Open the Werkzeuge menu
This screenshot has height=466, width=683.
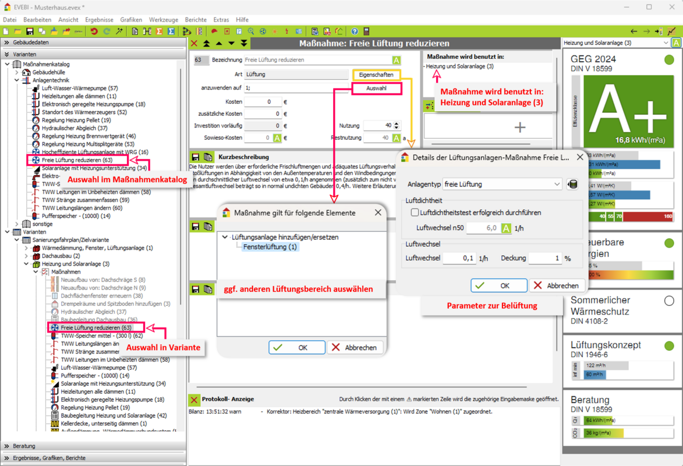pyautogui.click(x=163, y=20)
